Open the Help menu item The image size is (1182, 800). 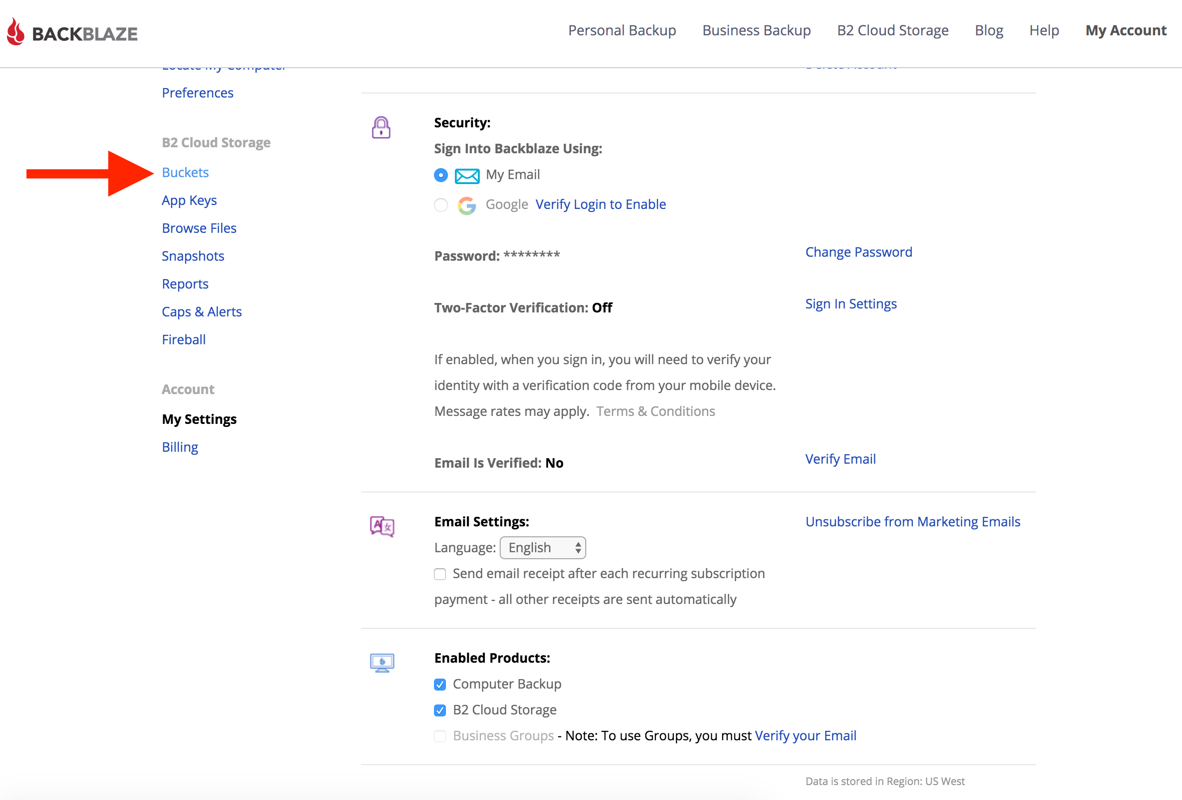click(x=1044, y=30)
